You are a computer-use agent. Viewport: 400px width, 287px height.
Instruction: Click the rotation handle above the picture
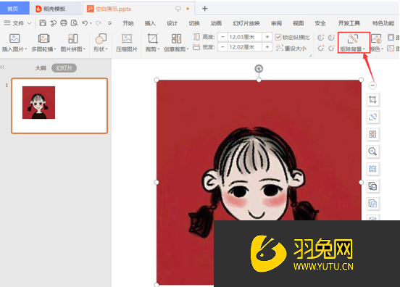point(259,69)
